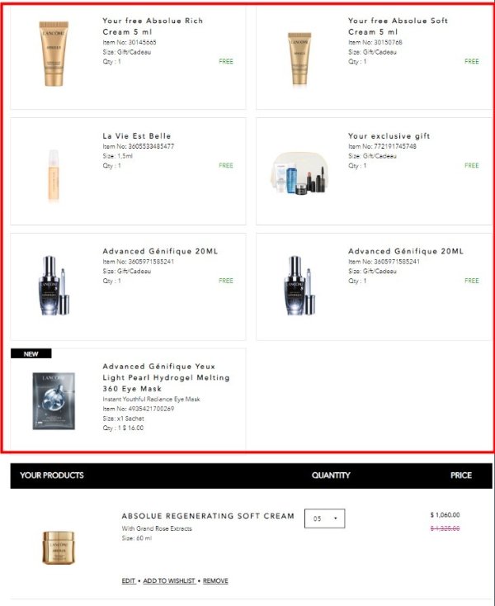This screenshot has height=606, width=495.
Task: Open the 'Your exclusive gift' title
Action: click(x=389, y=136)
